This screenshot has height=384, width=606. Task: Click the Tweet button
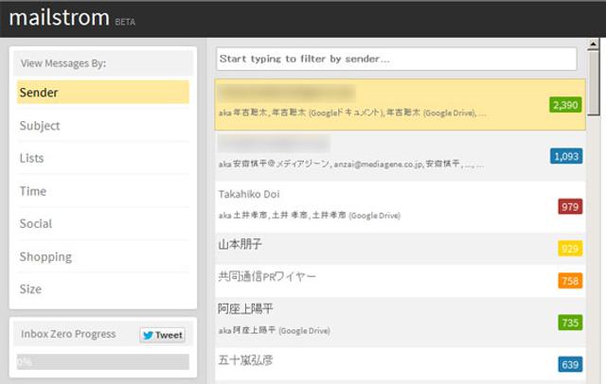162,335
